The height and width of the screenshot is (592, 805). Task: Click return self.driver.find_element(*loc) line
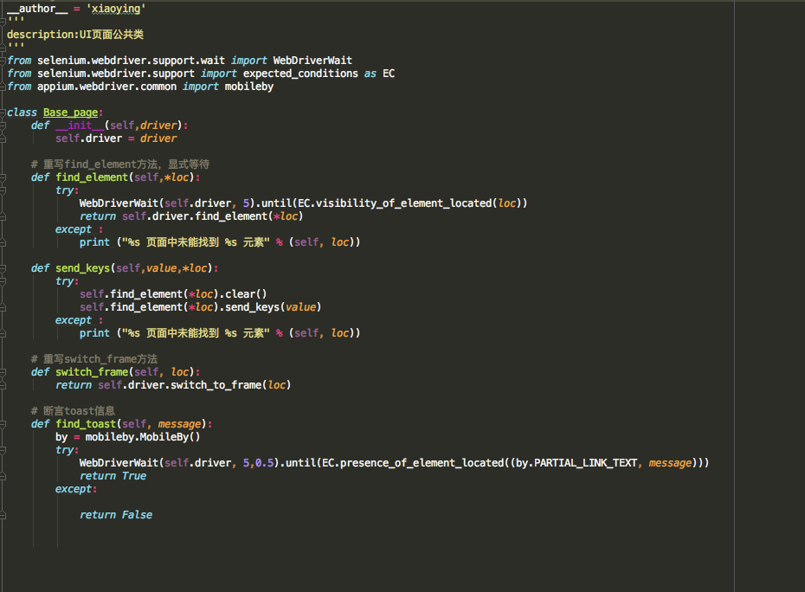pos(191,216)
